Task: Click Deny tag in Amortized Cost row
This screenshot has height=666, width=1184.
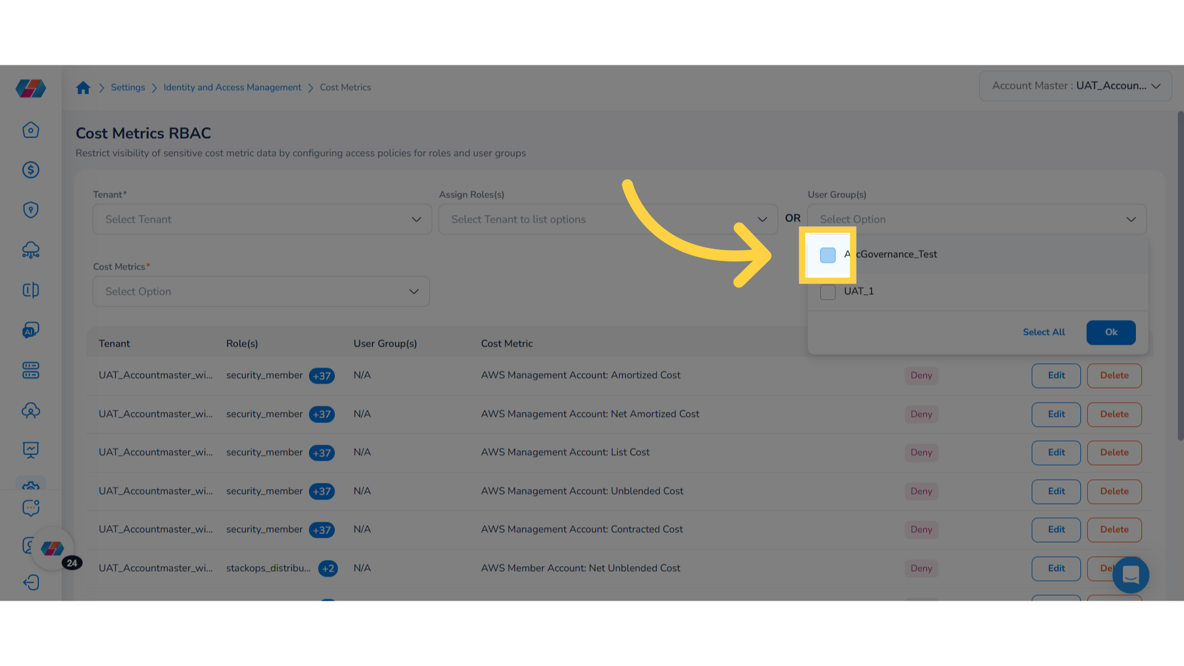Action: [921, 376]
